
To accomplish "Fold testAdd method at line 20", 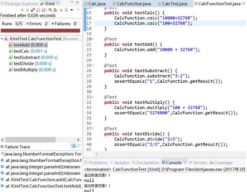I will tap(93, 39).
